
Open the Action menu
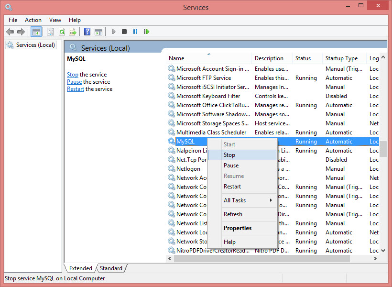pos(33,20)
